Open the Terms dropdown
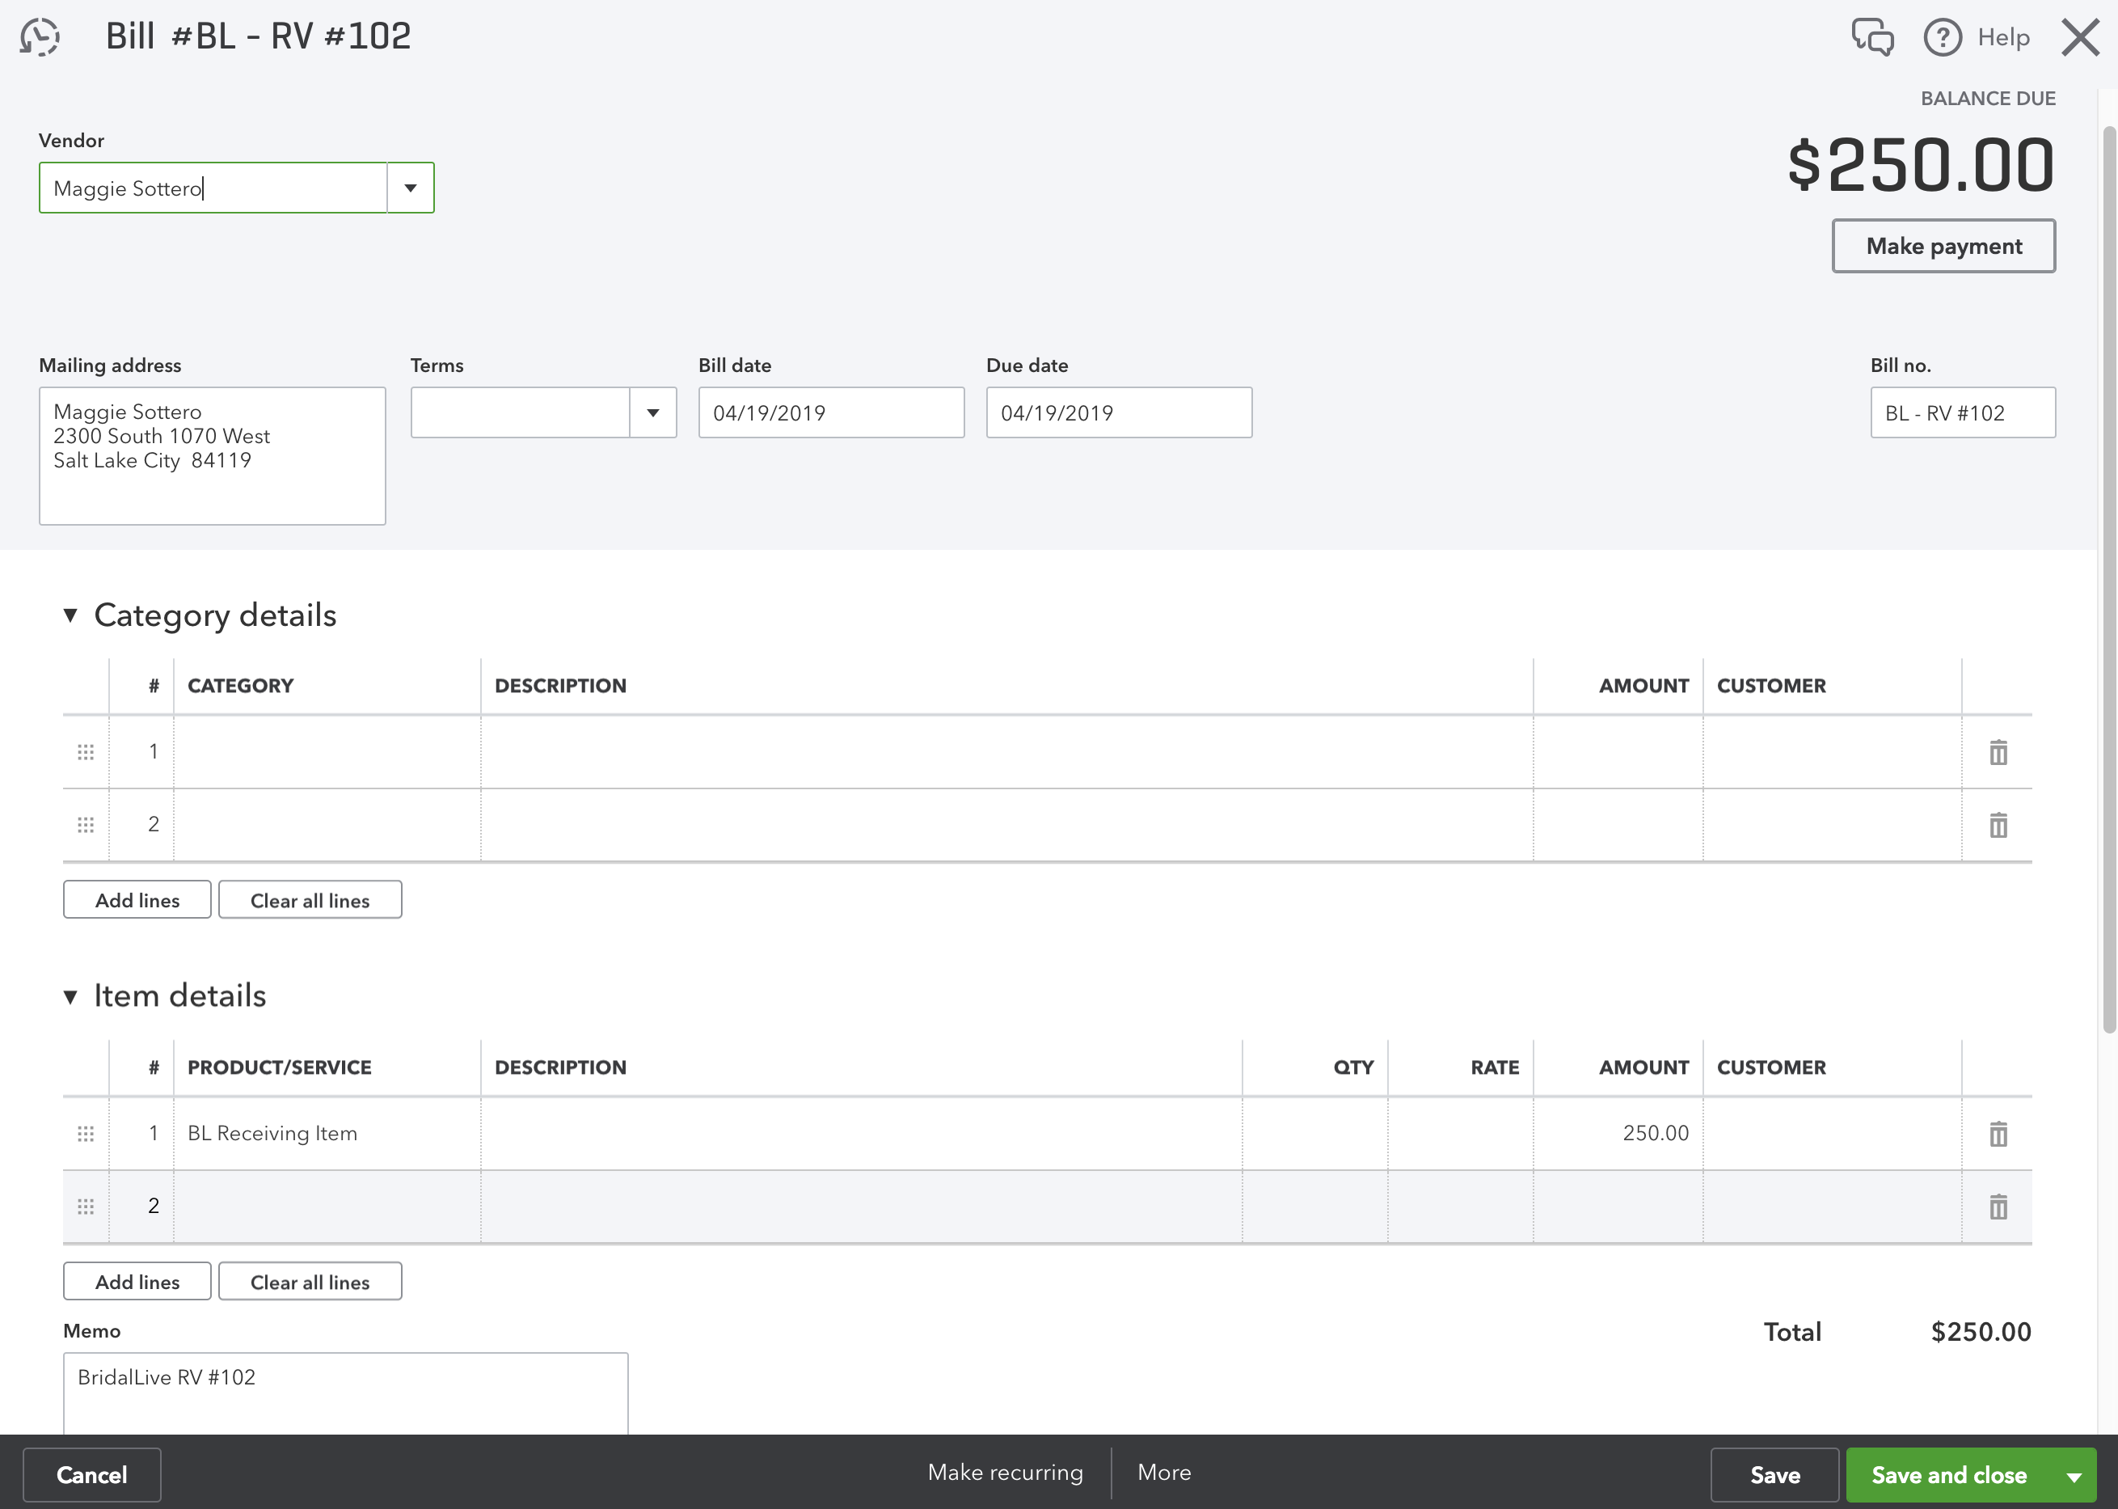Image resolution: width=2118 pixels, height=1509 pixels. click(x=652, y=412)
